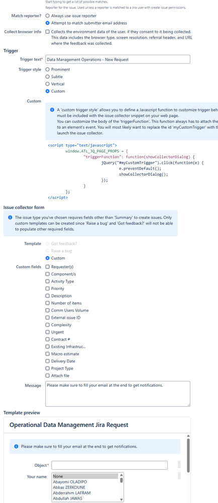Click the template preview scrollbar
Image resolution: width=218 pixels, height=503 pixels.
click(x=188, y=455)
